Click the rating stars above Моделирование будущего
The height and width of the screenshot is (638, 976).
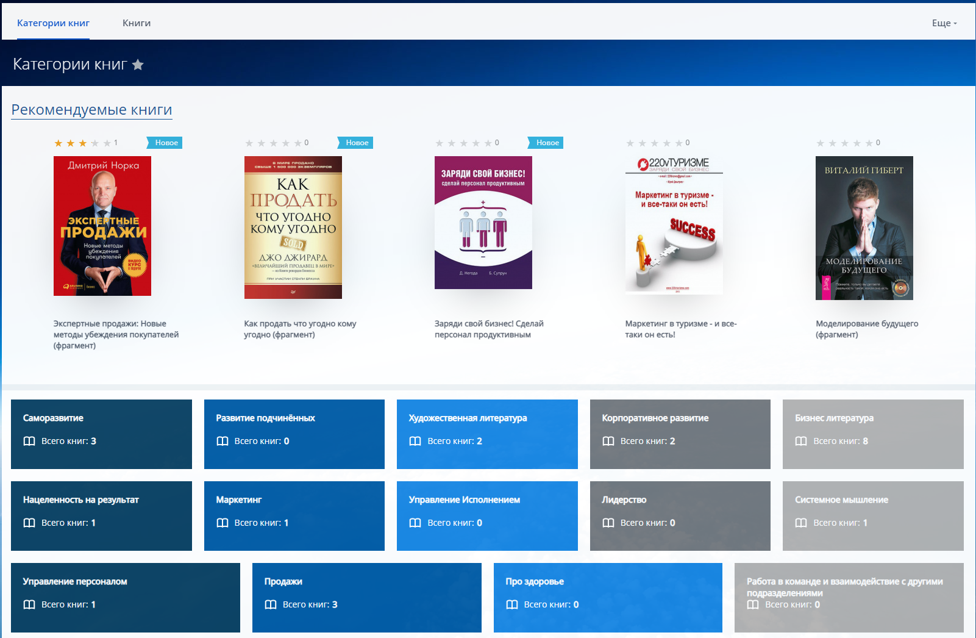point(844,143)
